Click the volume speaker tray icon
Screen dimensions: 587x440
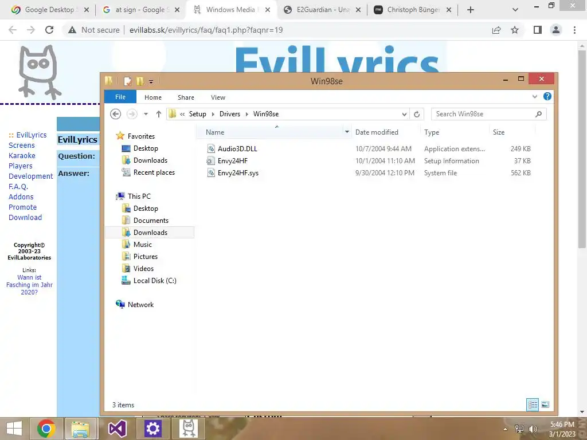pyautogui.click(x=533, y=429)
